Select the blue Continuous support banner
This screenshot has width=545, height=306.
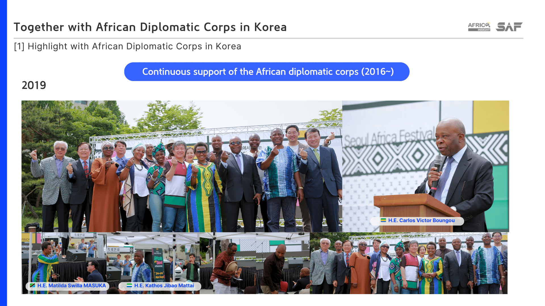coord(267,72)
